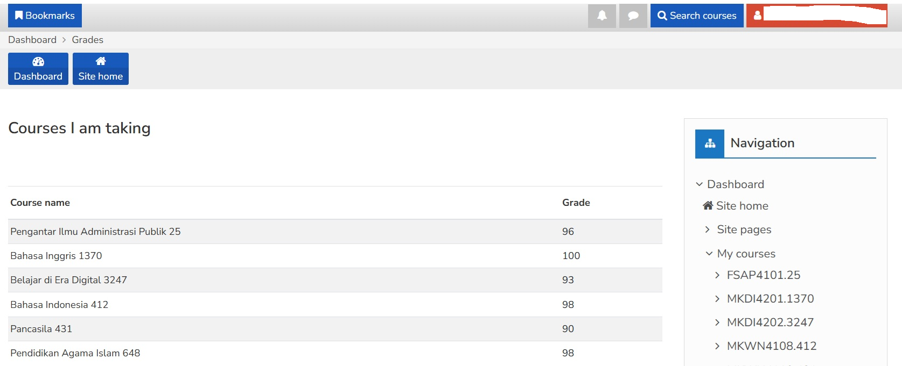The width and height of the screenshot is (902, 366).
Task: Expand the FSAP4101.25 course node
Action: 717,275
